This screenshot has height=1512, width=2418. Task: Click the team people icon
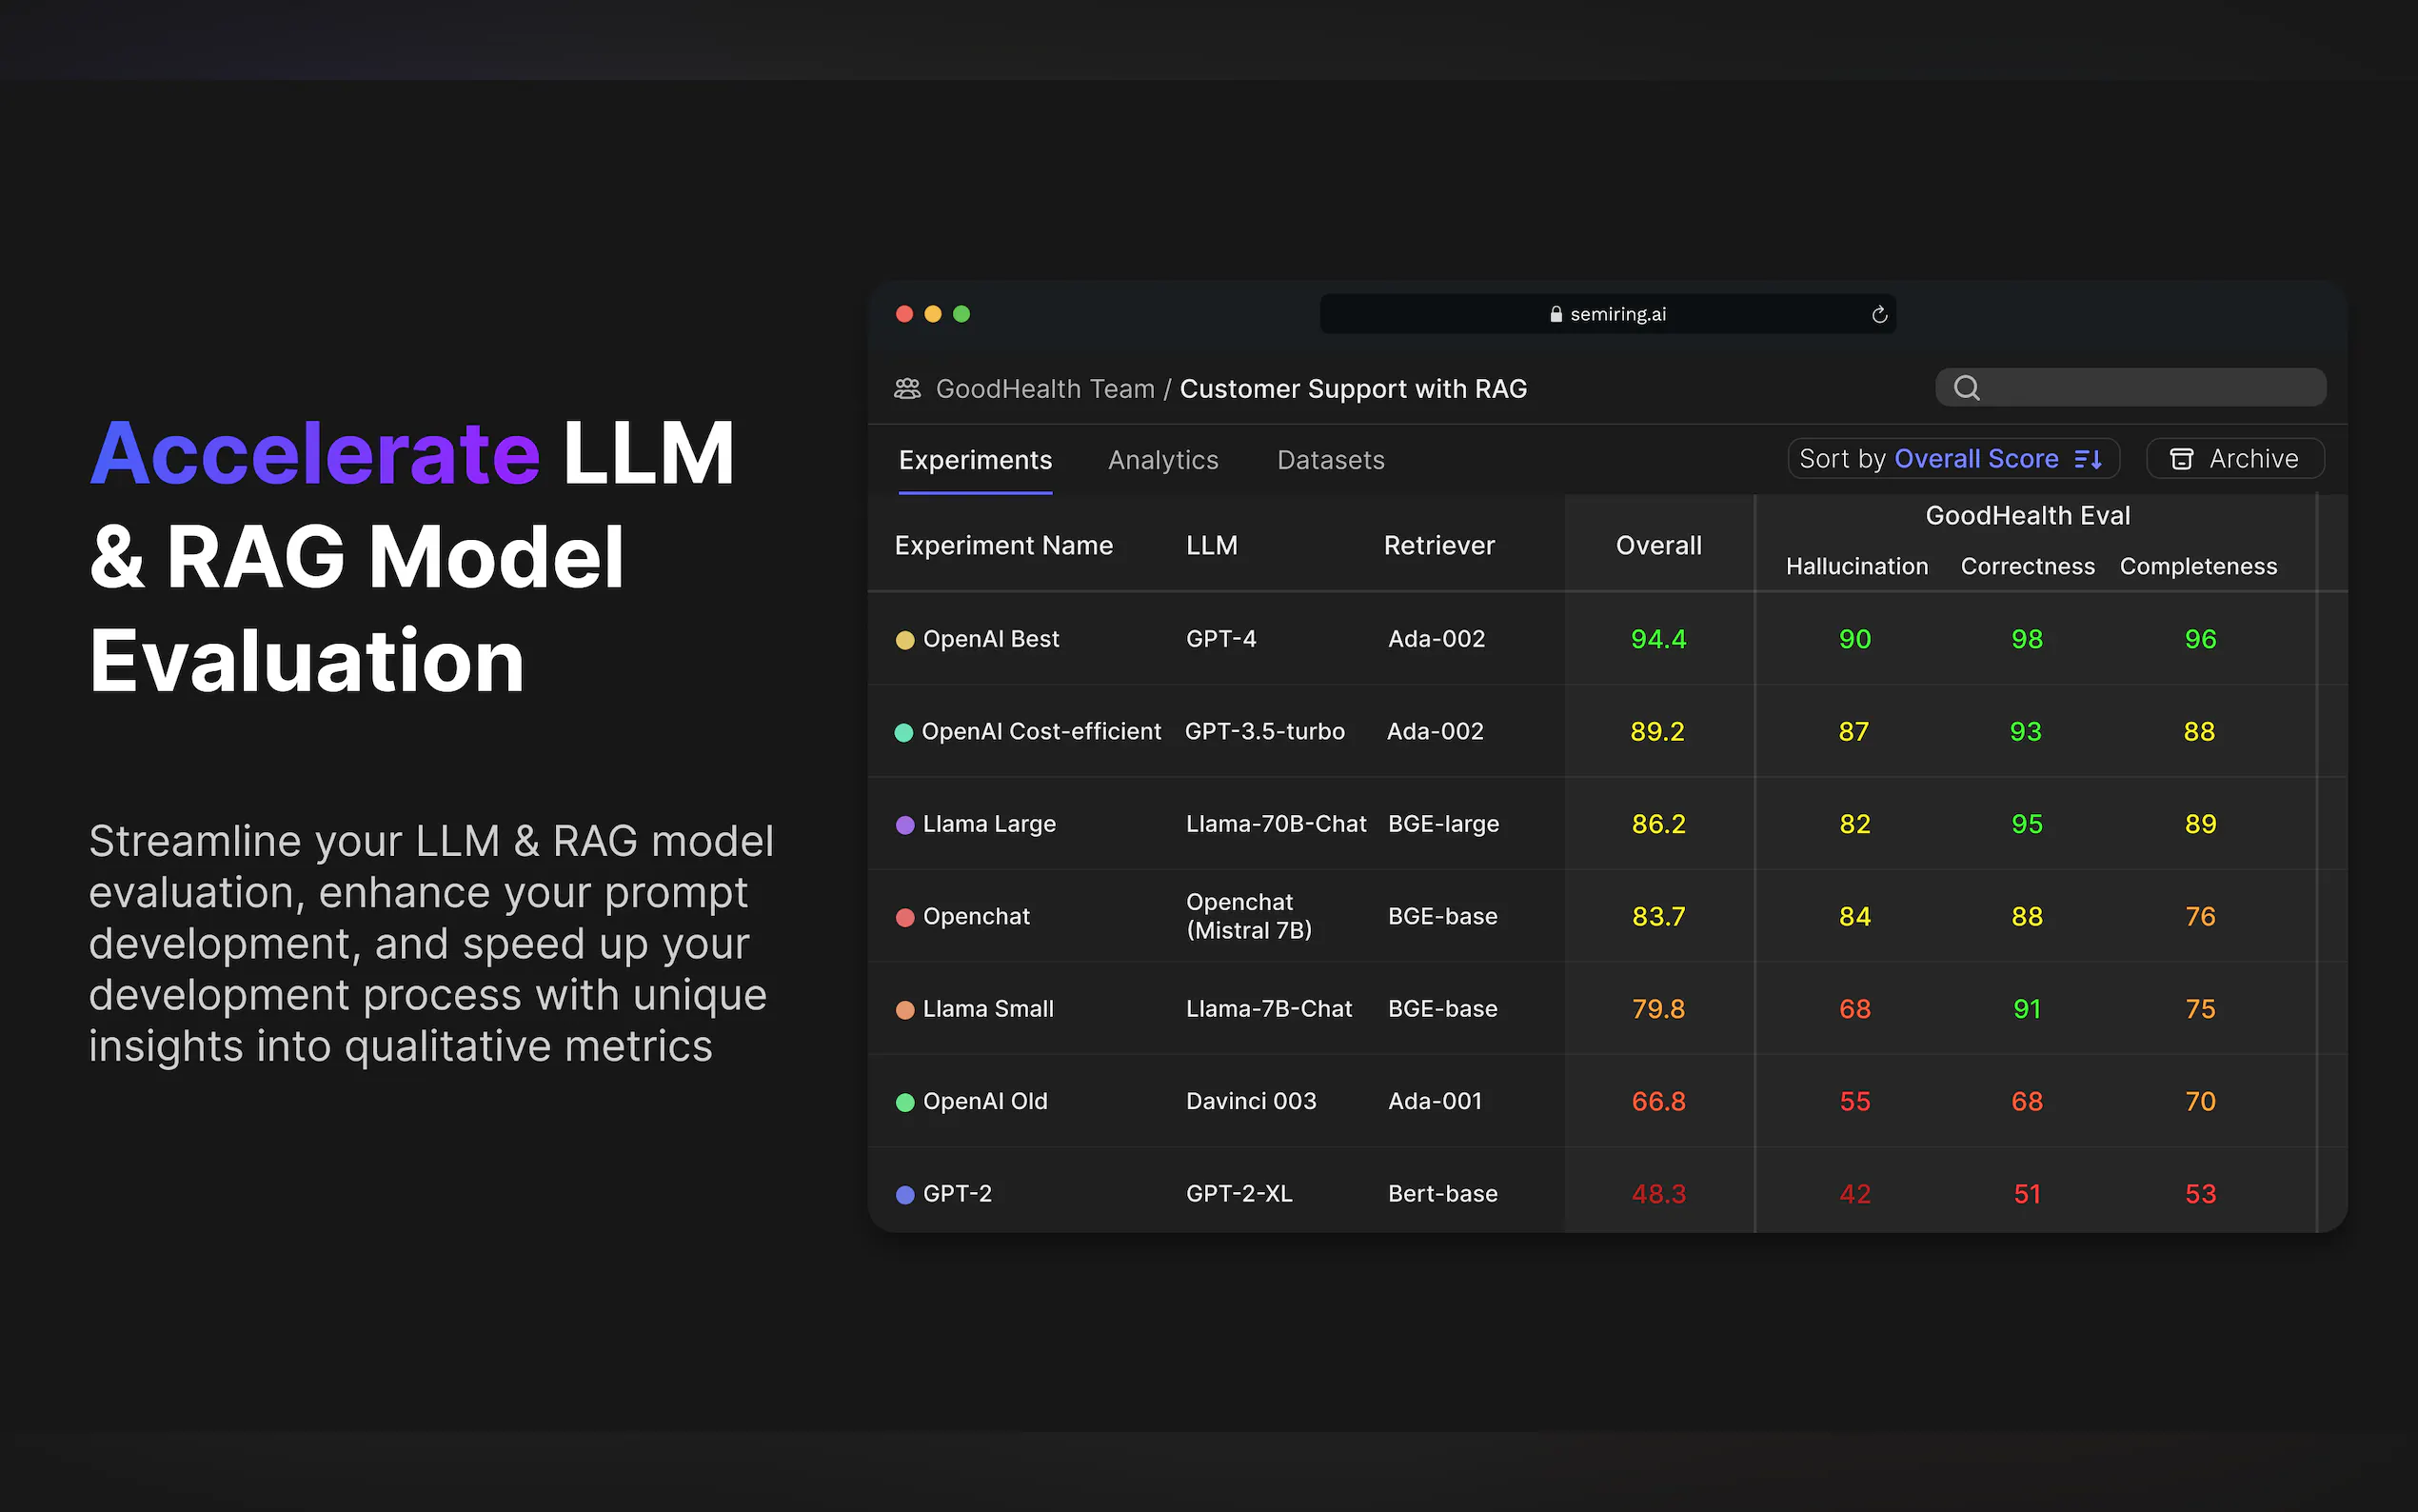[906, 389]
